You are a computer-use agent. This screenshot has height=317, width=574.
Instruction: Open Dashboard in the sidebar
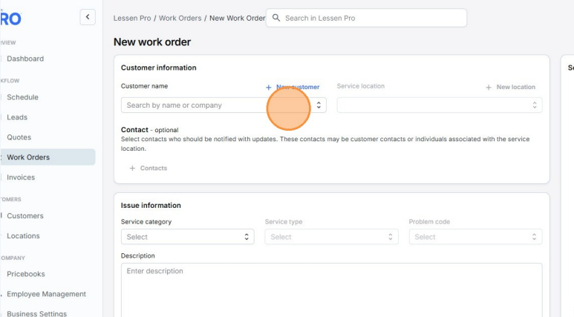[x=25, y=59]
